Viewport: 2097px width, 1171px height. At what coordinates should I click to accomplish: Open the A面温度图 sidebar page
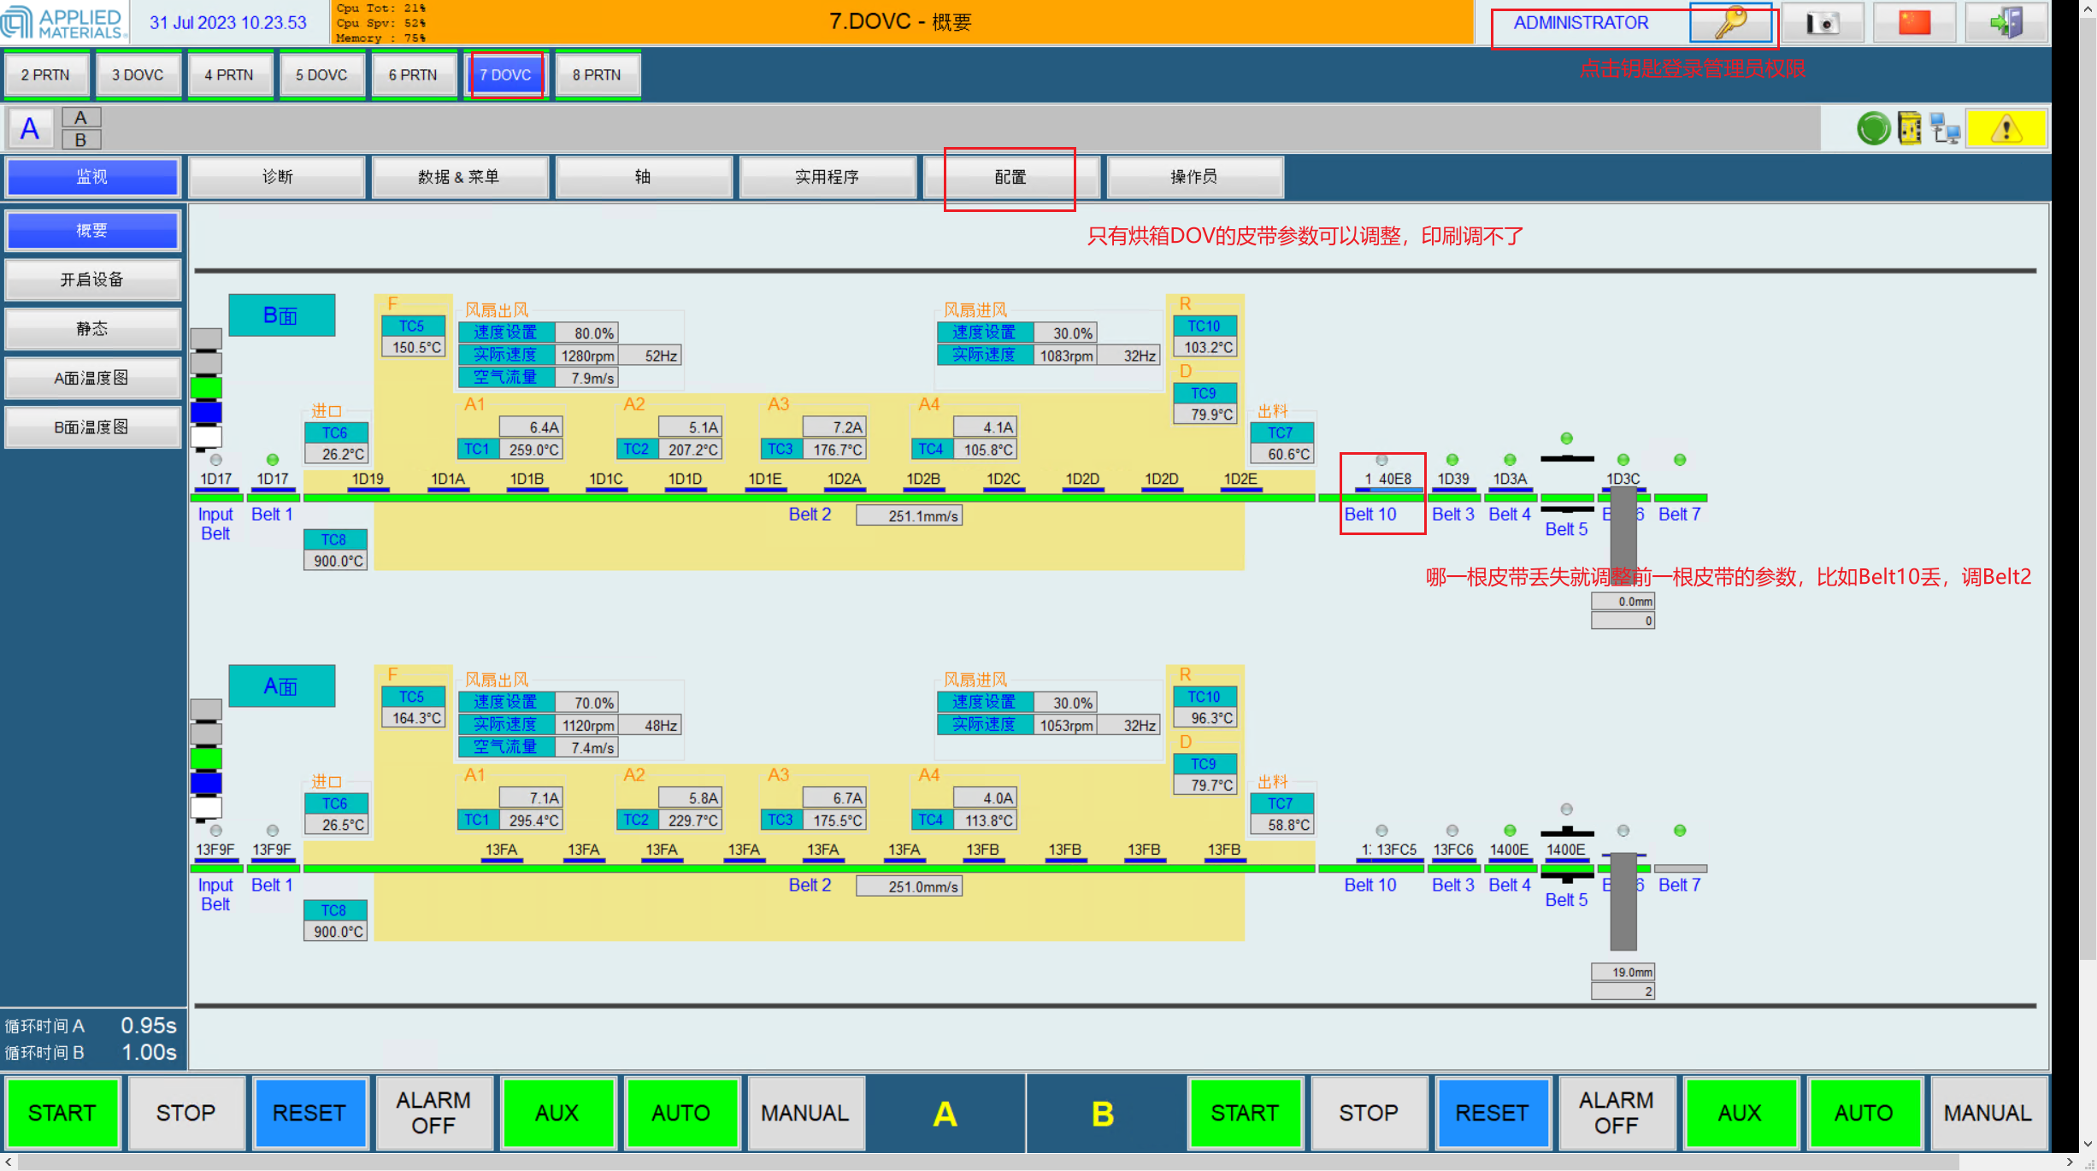coord(91,378)
